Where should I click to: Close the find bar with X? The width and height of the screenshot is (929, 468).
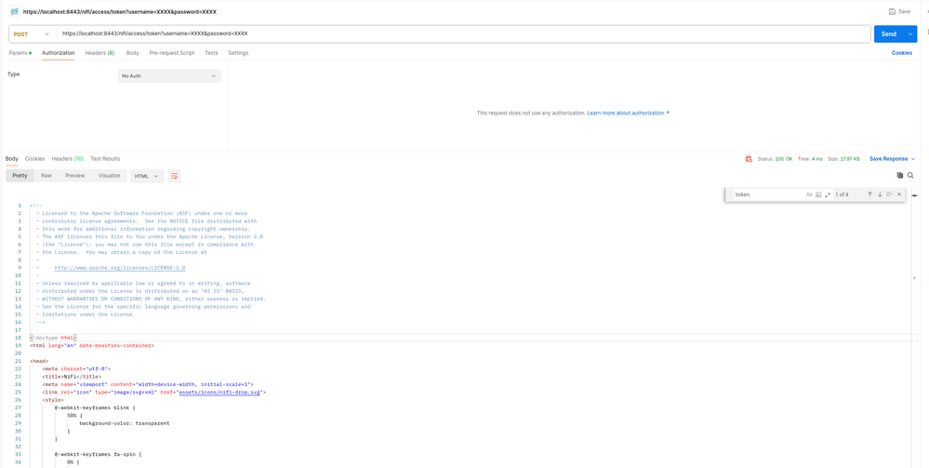click(x=899, y=194)
